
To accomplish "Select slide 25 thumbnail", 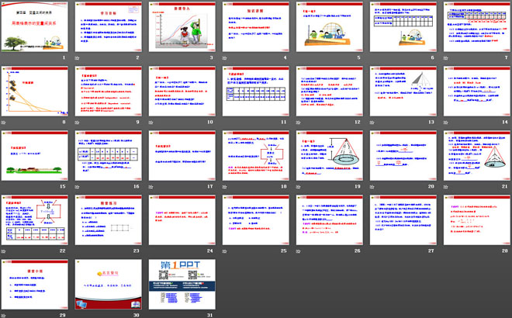I will point(256,220).
